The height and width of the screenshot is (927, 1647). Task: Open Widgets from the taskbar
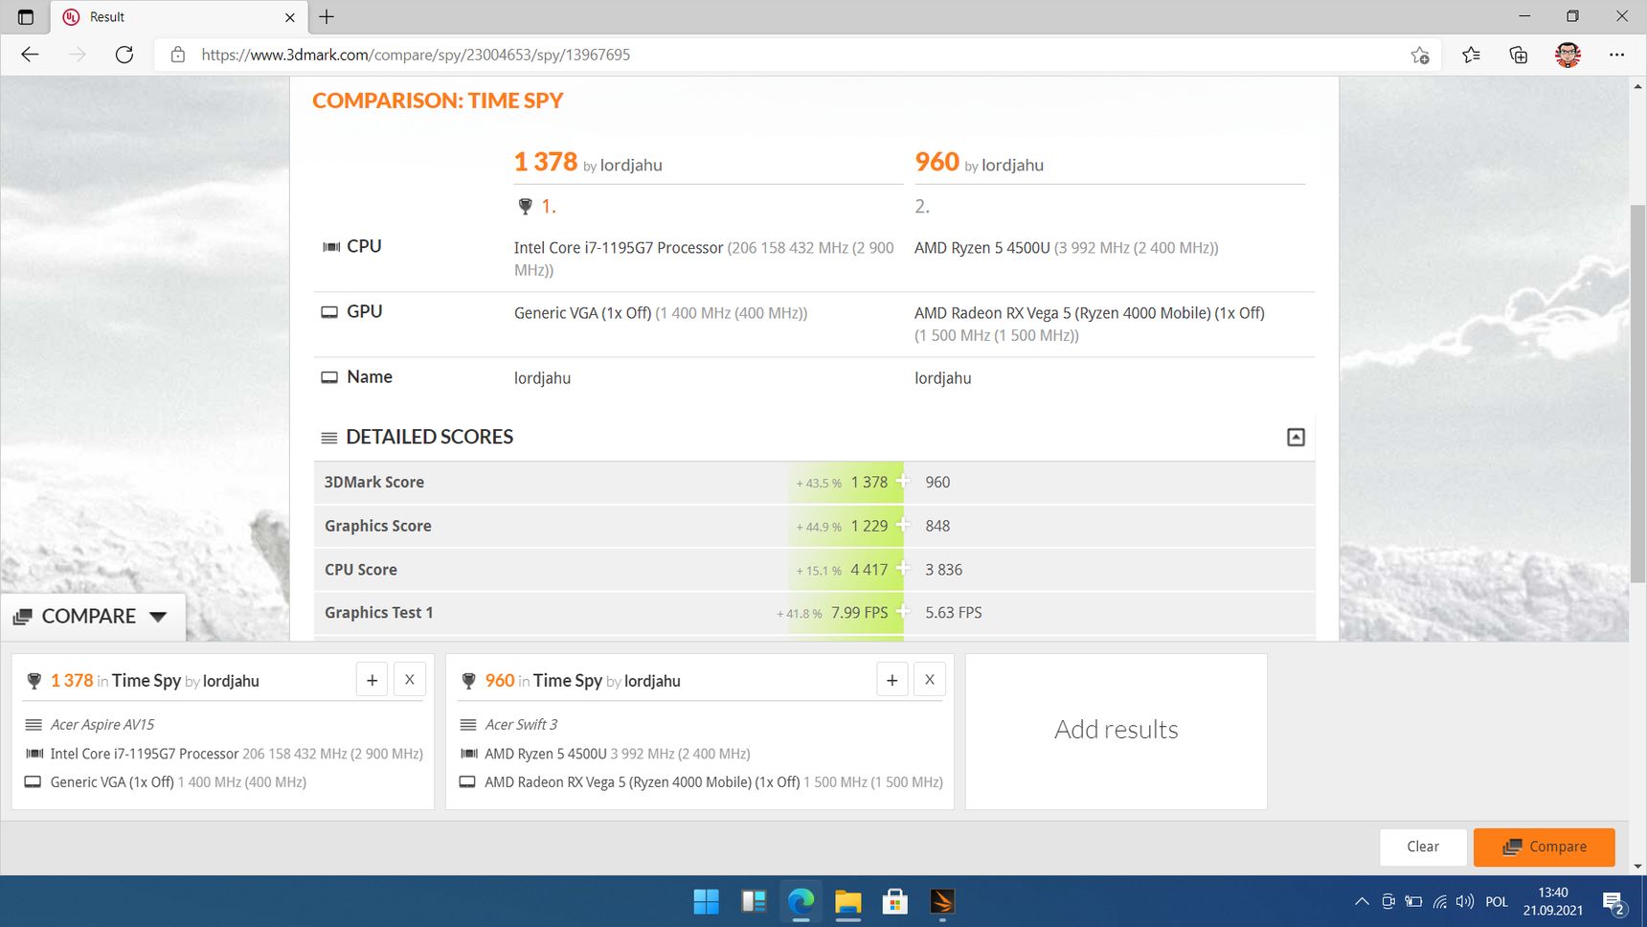(754, 902)
